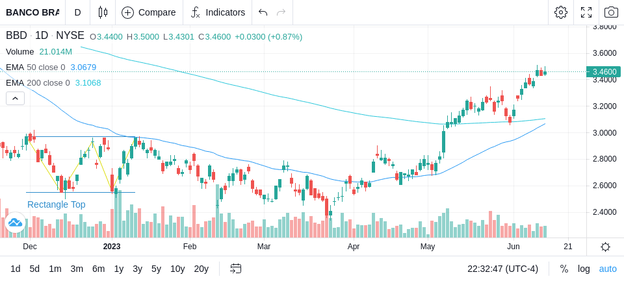The height and width of the screenshot is (281, 624).
Task: Select the Volume indicator legend
Action: coord(20,52)
